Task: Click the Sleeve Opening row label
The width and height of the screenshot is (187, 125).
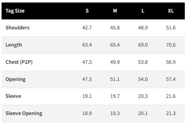Action: 24,113
